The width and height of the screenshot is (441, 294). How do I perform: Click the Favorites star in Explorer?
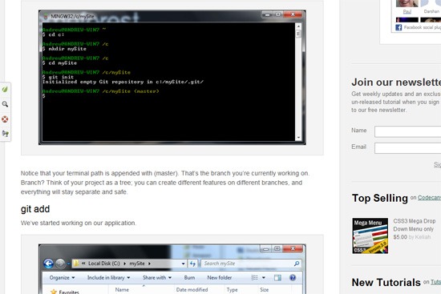(54, 292)
